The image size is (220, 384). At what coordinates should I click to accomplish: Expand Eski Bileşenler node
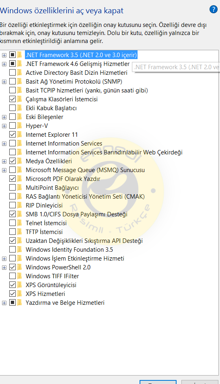click(4, 117)
